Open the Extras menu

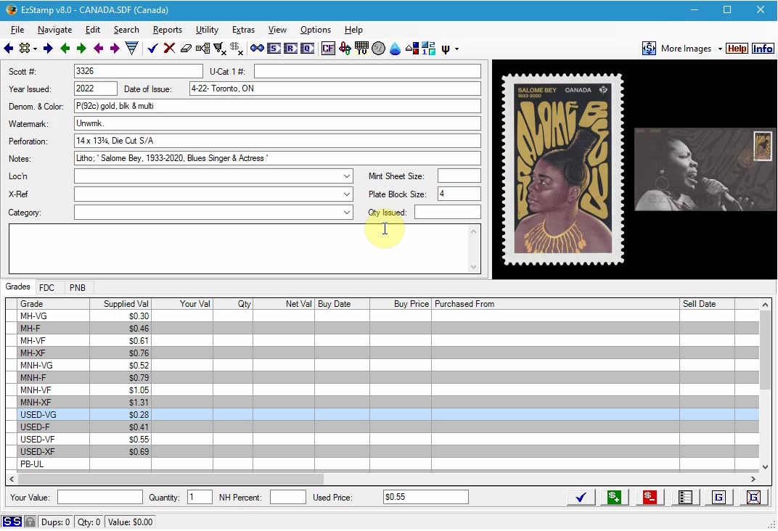pyautogui.click(x=243, y=30)
